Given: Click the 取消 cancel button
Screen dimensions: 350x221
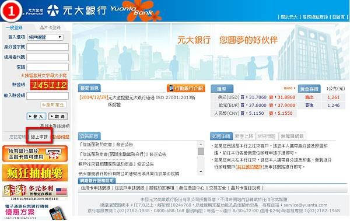Looking at the screenshot, I should (58, 116).
